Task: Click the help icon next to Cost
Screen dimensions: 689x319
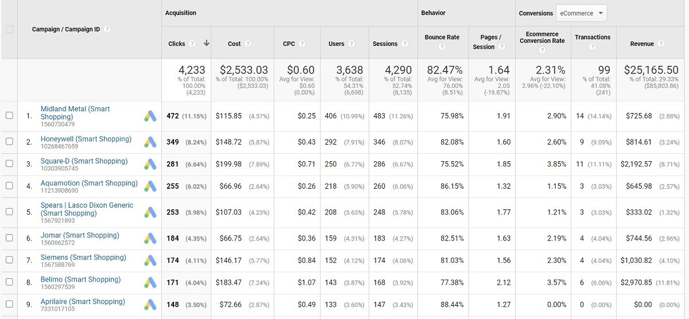Action: click(247, 44)
